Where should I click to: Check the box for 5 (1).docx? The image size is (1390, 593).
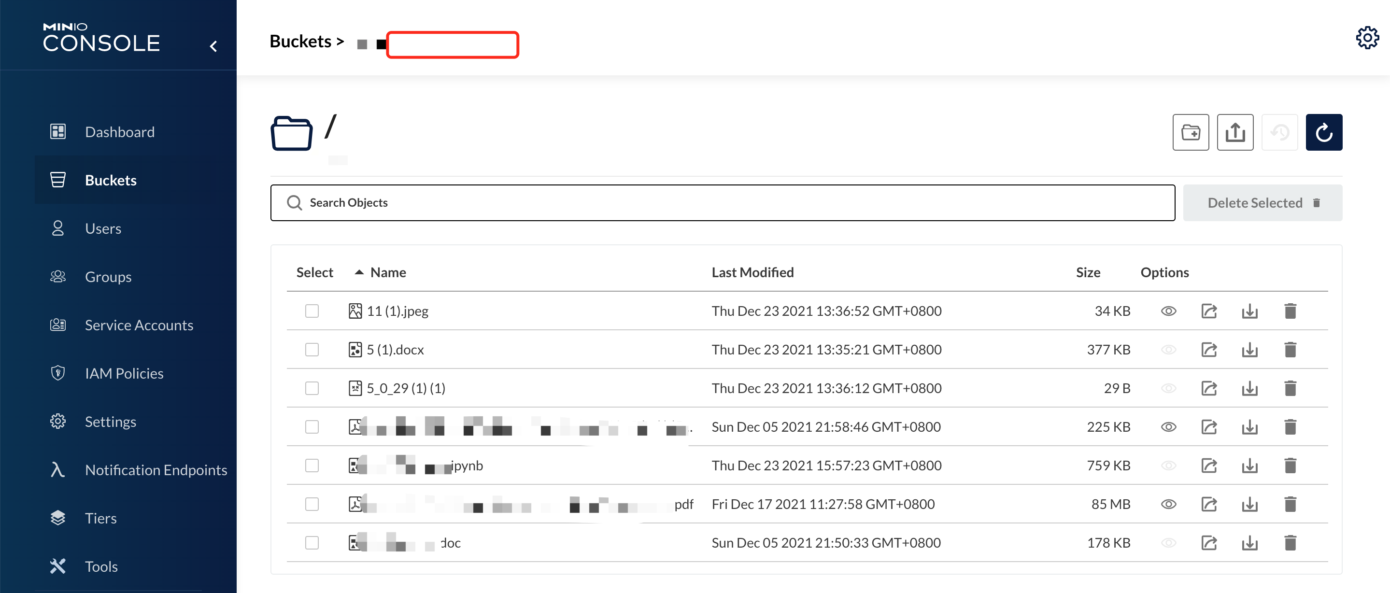pyautogui.click(x=312, y=350)
